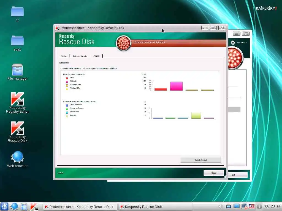Viewport: 282px width, 211px height.
Task: Launch File manager desktop icon
Action: pyautogui.click(x=17, y=72)
